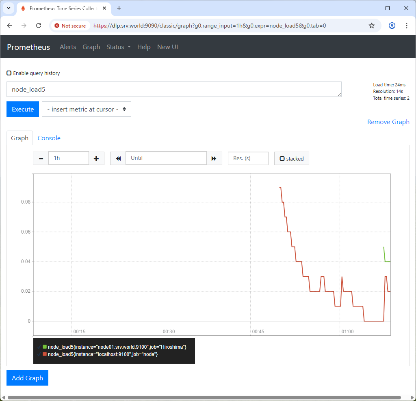Toggle the node01.srv.world series in legend
Screen dimensions: 416x401
pos(117,347)
